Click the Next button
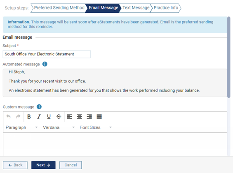 (x=43, y=165)
